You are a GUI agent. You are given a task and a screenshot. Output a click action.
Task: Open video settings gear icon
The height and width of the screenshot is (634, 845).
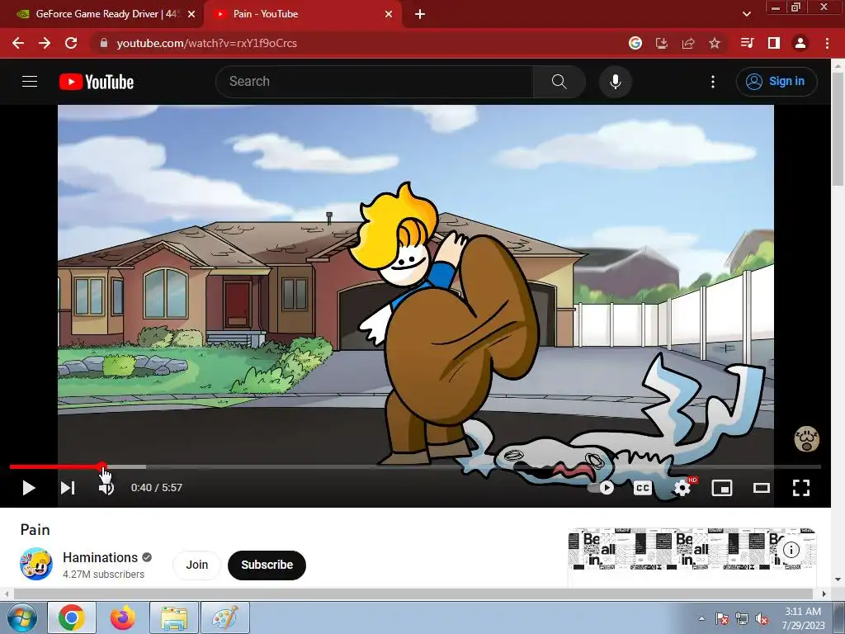point(682,488)
